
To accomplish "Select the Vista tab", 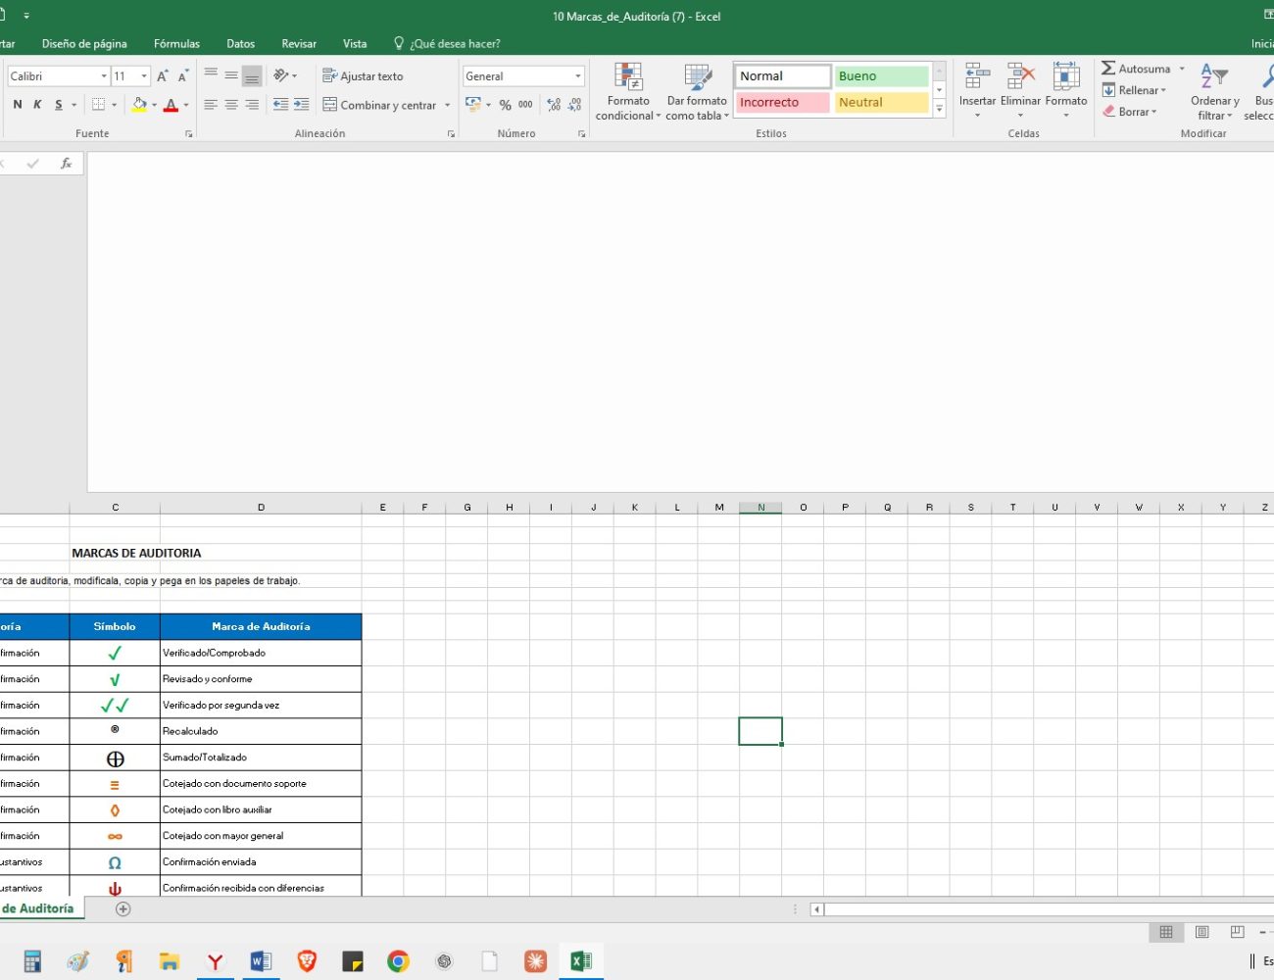I will 355,43.
